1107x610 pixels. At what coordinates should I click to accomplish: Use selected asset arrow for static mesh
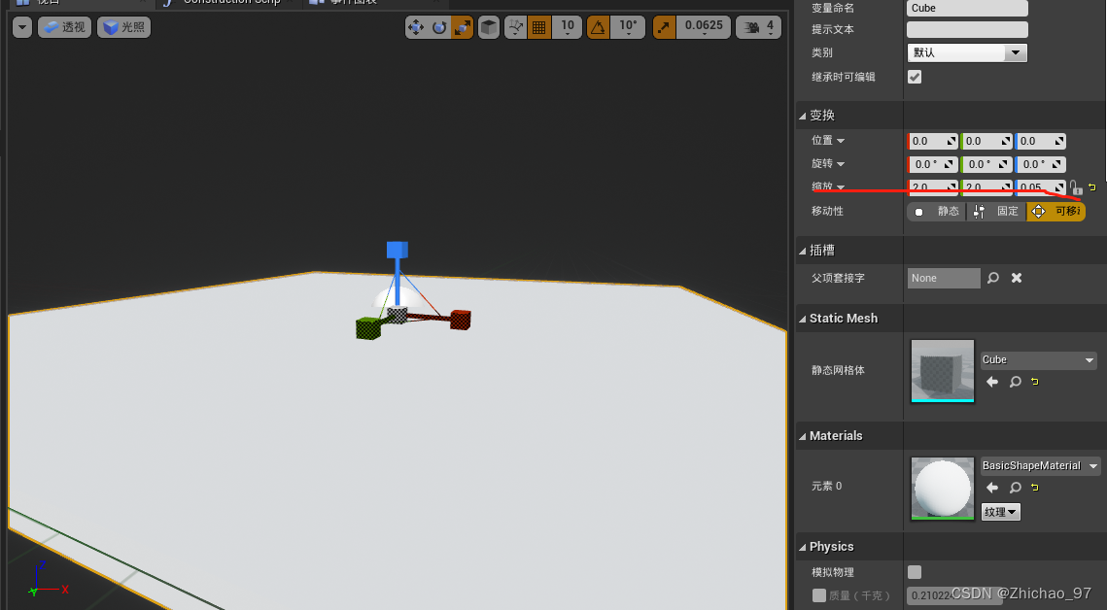[992, 382]
